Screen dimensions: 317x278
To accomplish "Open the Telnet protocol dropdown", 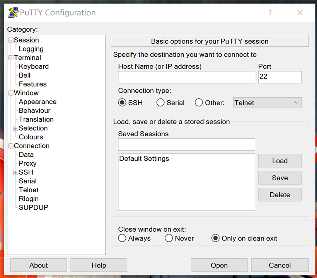I will click(x=267, y=103).
